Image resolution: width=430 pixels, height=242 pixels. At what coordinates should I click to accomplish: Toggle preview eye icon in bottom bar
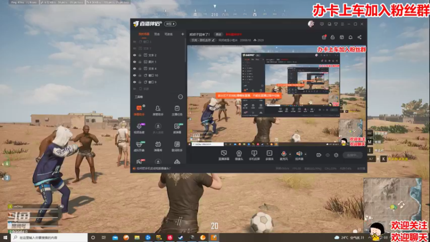[x=327, y=155]
